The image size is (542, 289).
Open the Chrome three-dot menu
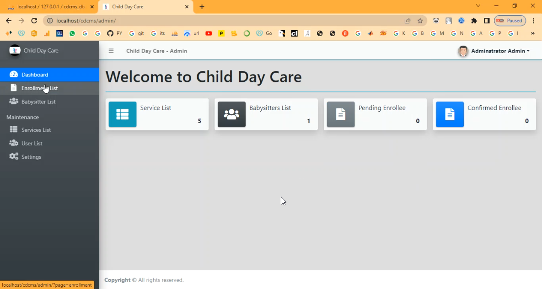[534, 21]
